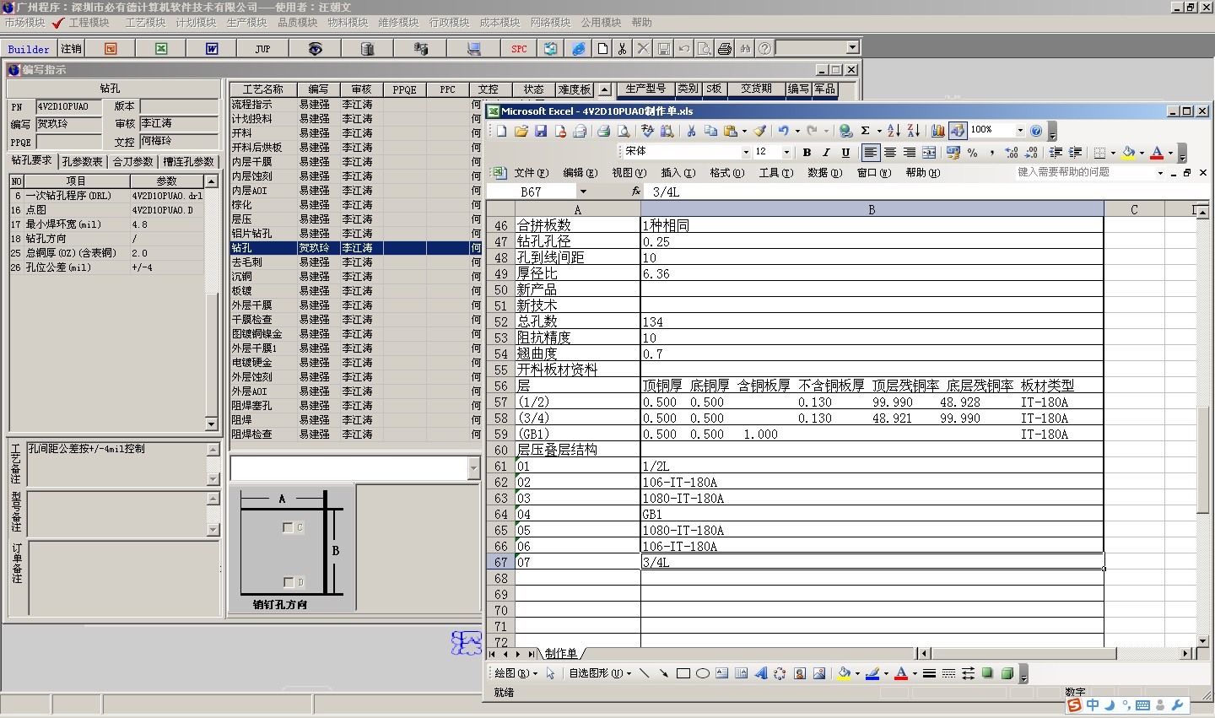Viewport: 1215px width, 718px height.
Task: Switch to the 孔参数表 tab
Action: [82, 162]
